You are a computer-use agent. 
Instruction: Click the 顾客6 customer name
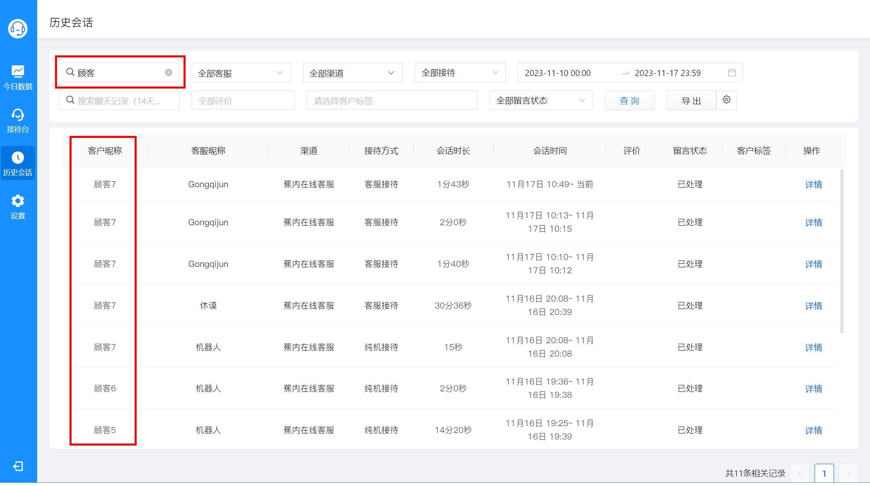[x=105, y=389]
